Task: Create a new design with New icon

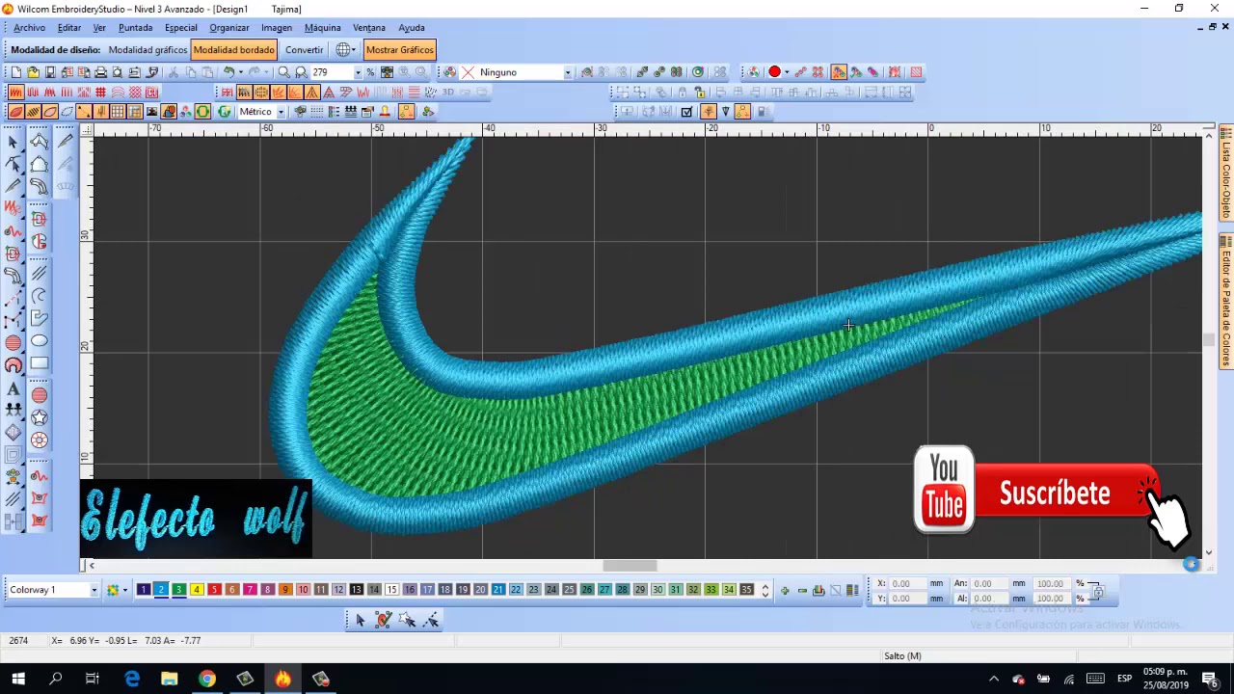Action: [x=16, y=72]
